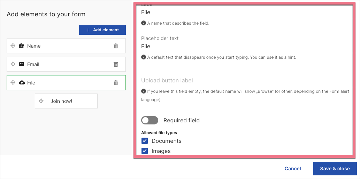Click the drag handle on File row

13,83
